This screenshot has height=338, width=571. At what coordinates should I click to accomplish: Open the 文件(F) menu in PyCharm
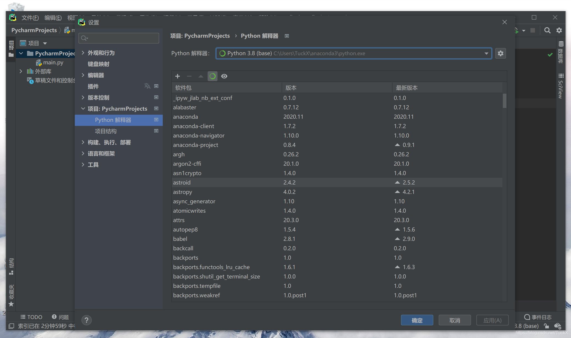[x=30, y=18]
